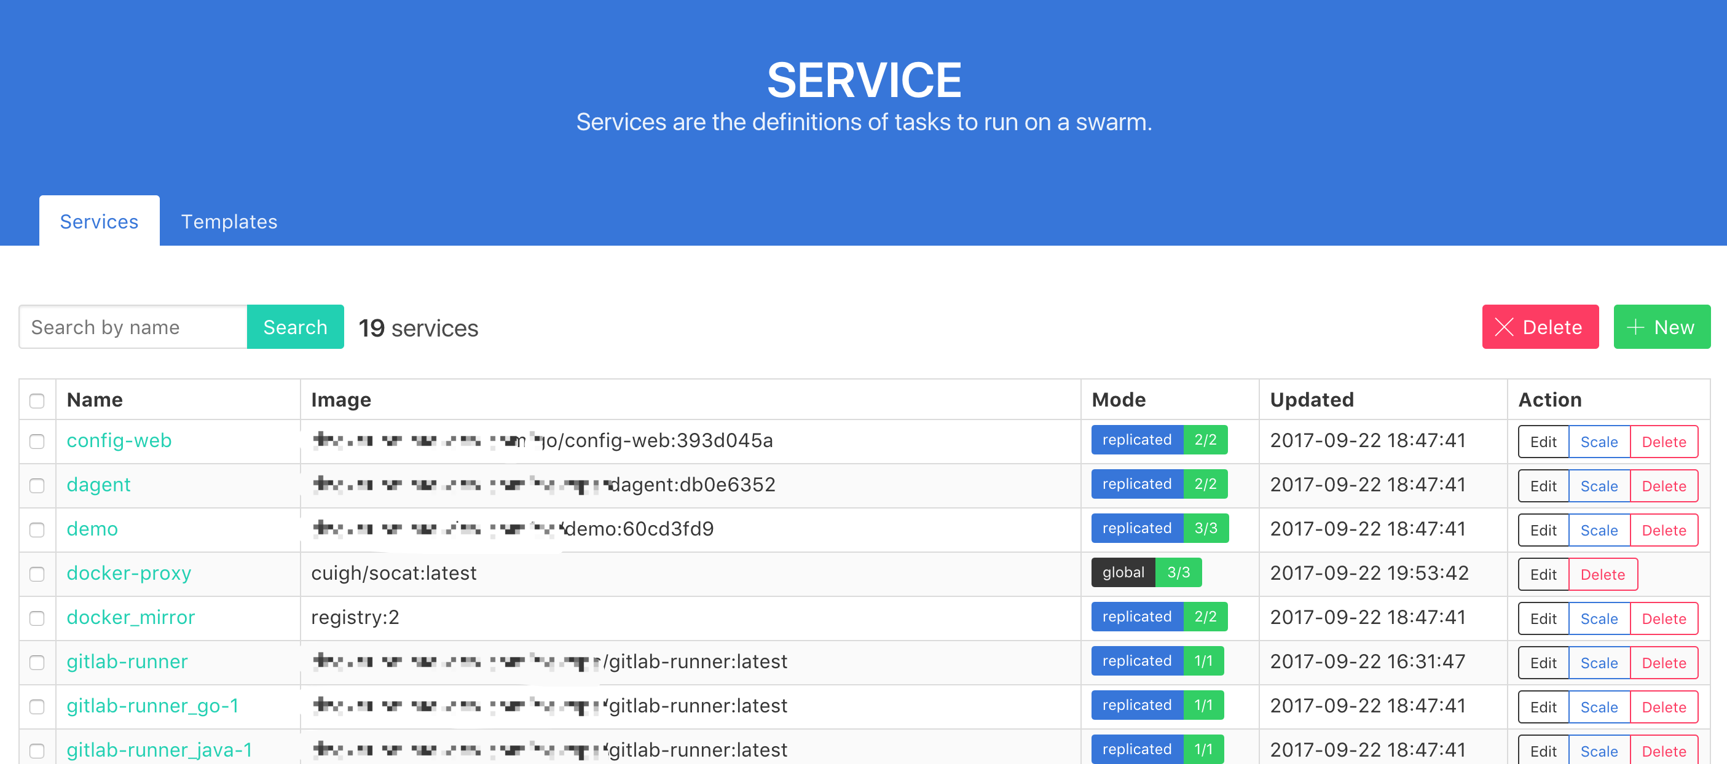
Task: Click the red Delete button top right
Action: (x=1541, y=327)
